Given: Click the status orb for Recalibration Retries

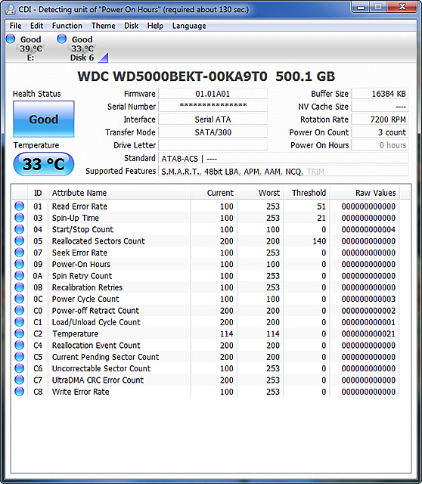Looking at the screenshot, I should 19,287.
